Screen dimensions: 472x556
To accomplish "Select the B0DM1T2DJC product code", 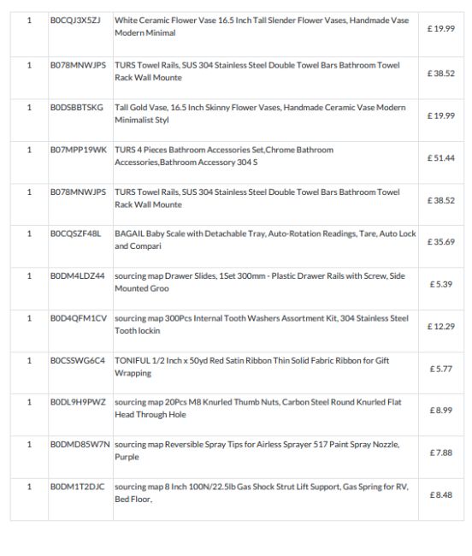I will click(77, 487).
